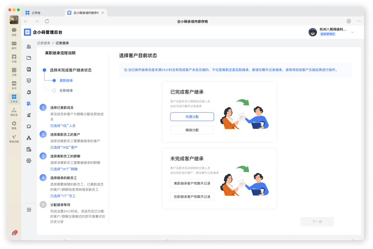This screenshot has width=373, height=249.
Task: Open the notification icon with red badge
Action: (x=15, y=233)
